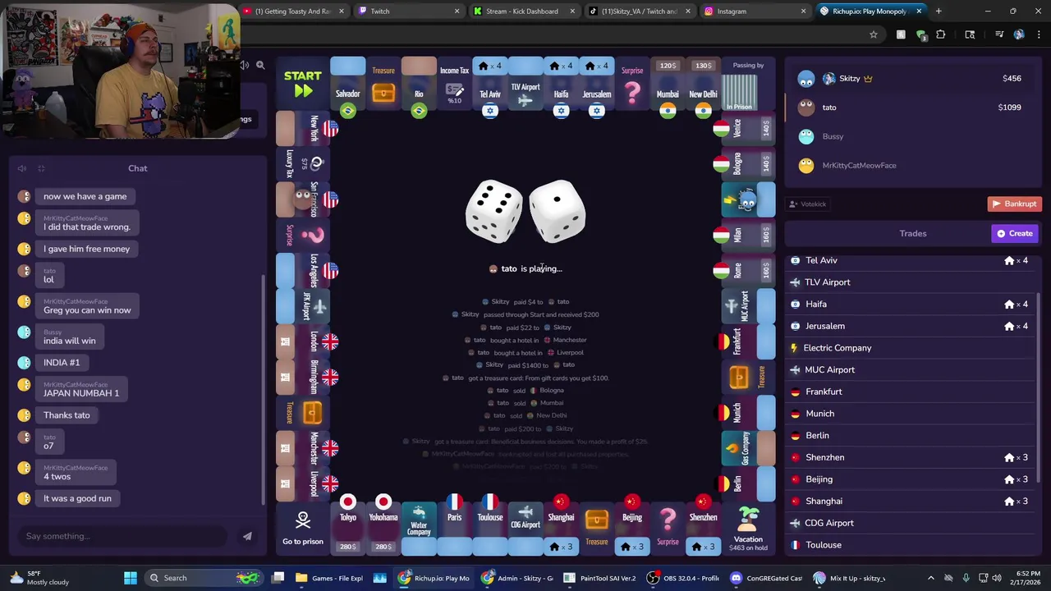Select player tato in players list

(x=913, y=108)
